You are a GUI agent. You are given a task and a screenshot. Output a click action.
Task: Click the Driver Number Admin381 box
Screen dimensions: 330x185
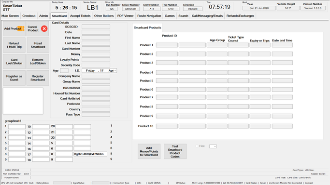pyautogui.click(x=130, y=9)
